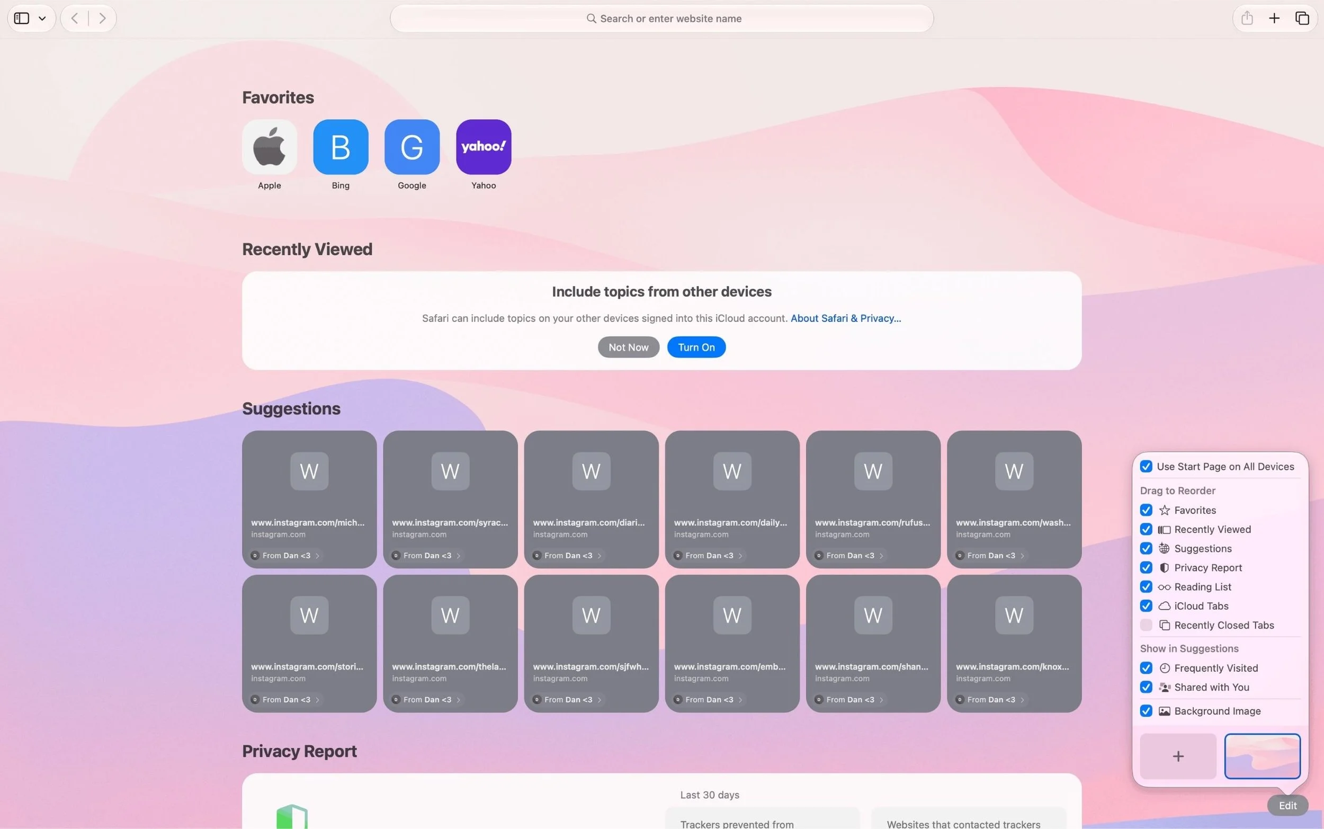Open the instagram.com/syrac... suggestion card
The height and width of the screenshot is (829, 1324).
click(x=450, y=499)
